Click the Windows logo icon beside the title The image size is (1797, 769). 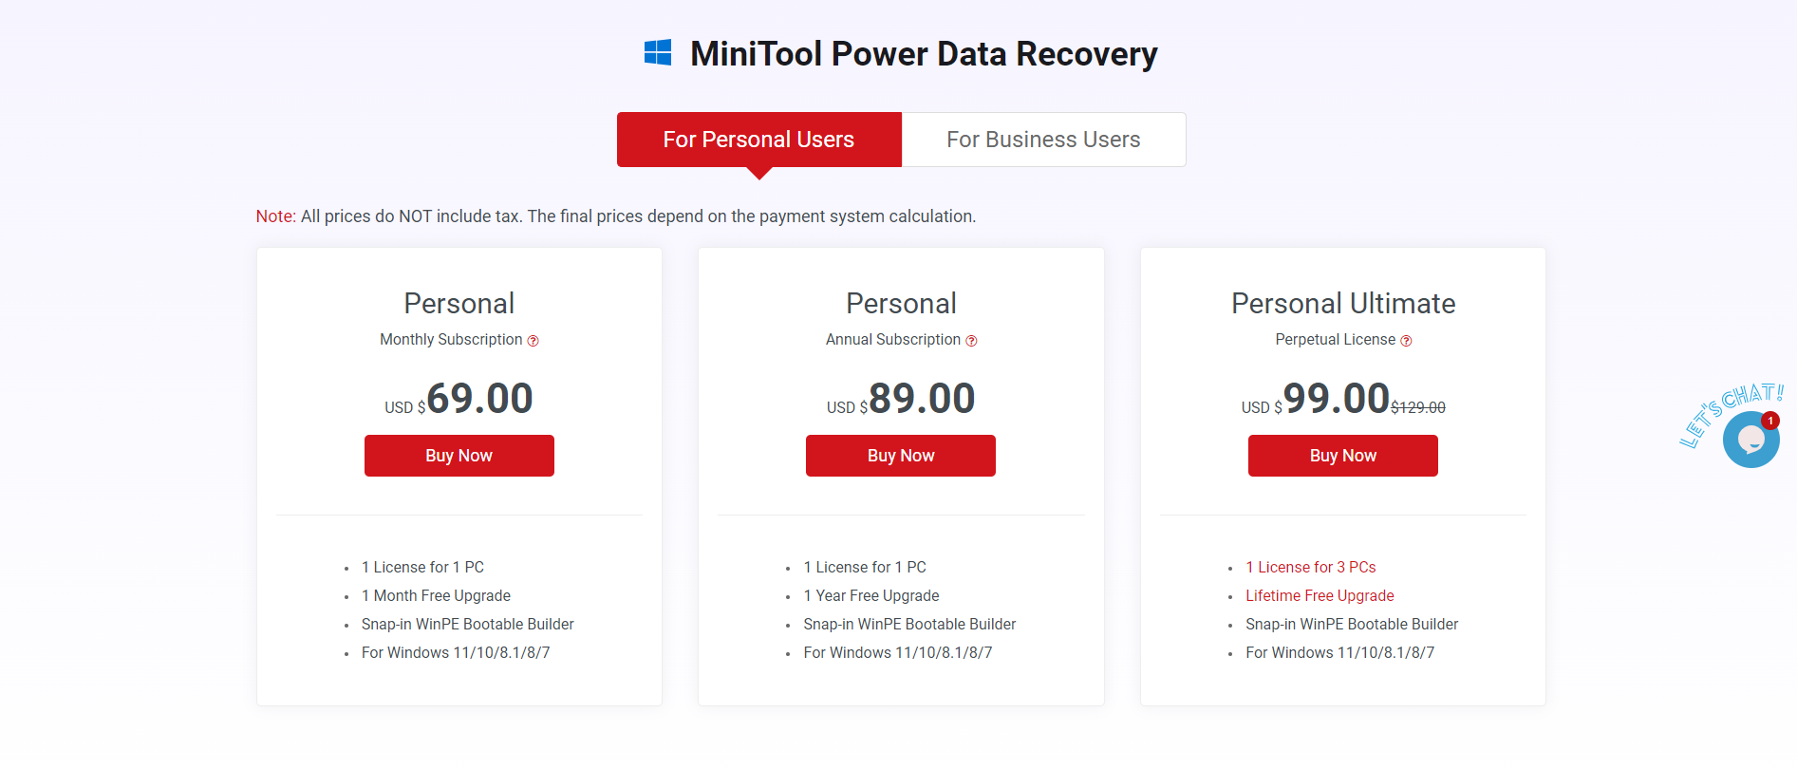pos(658,52)
